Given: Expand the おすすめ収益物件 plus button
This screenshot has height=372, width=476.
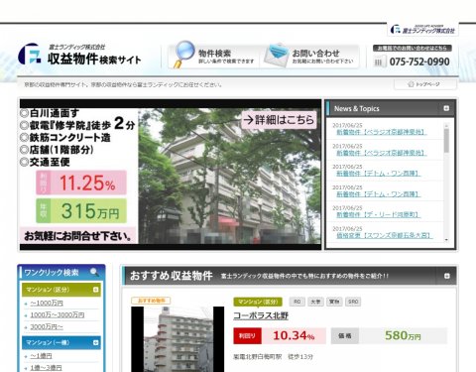Looking at the screenshot, I should click(447, 276).
